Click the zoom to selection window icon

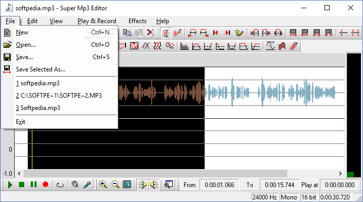(169, 185)
